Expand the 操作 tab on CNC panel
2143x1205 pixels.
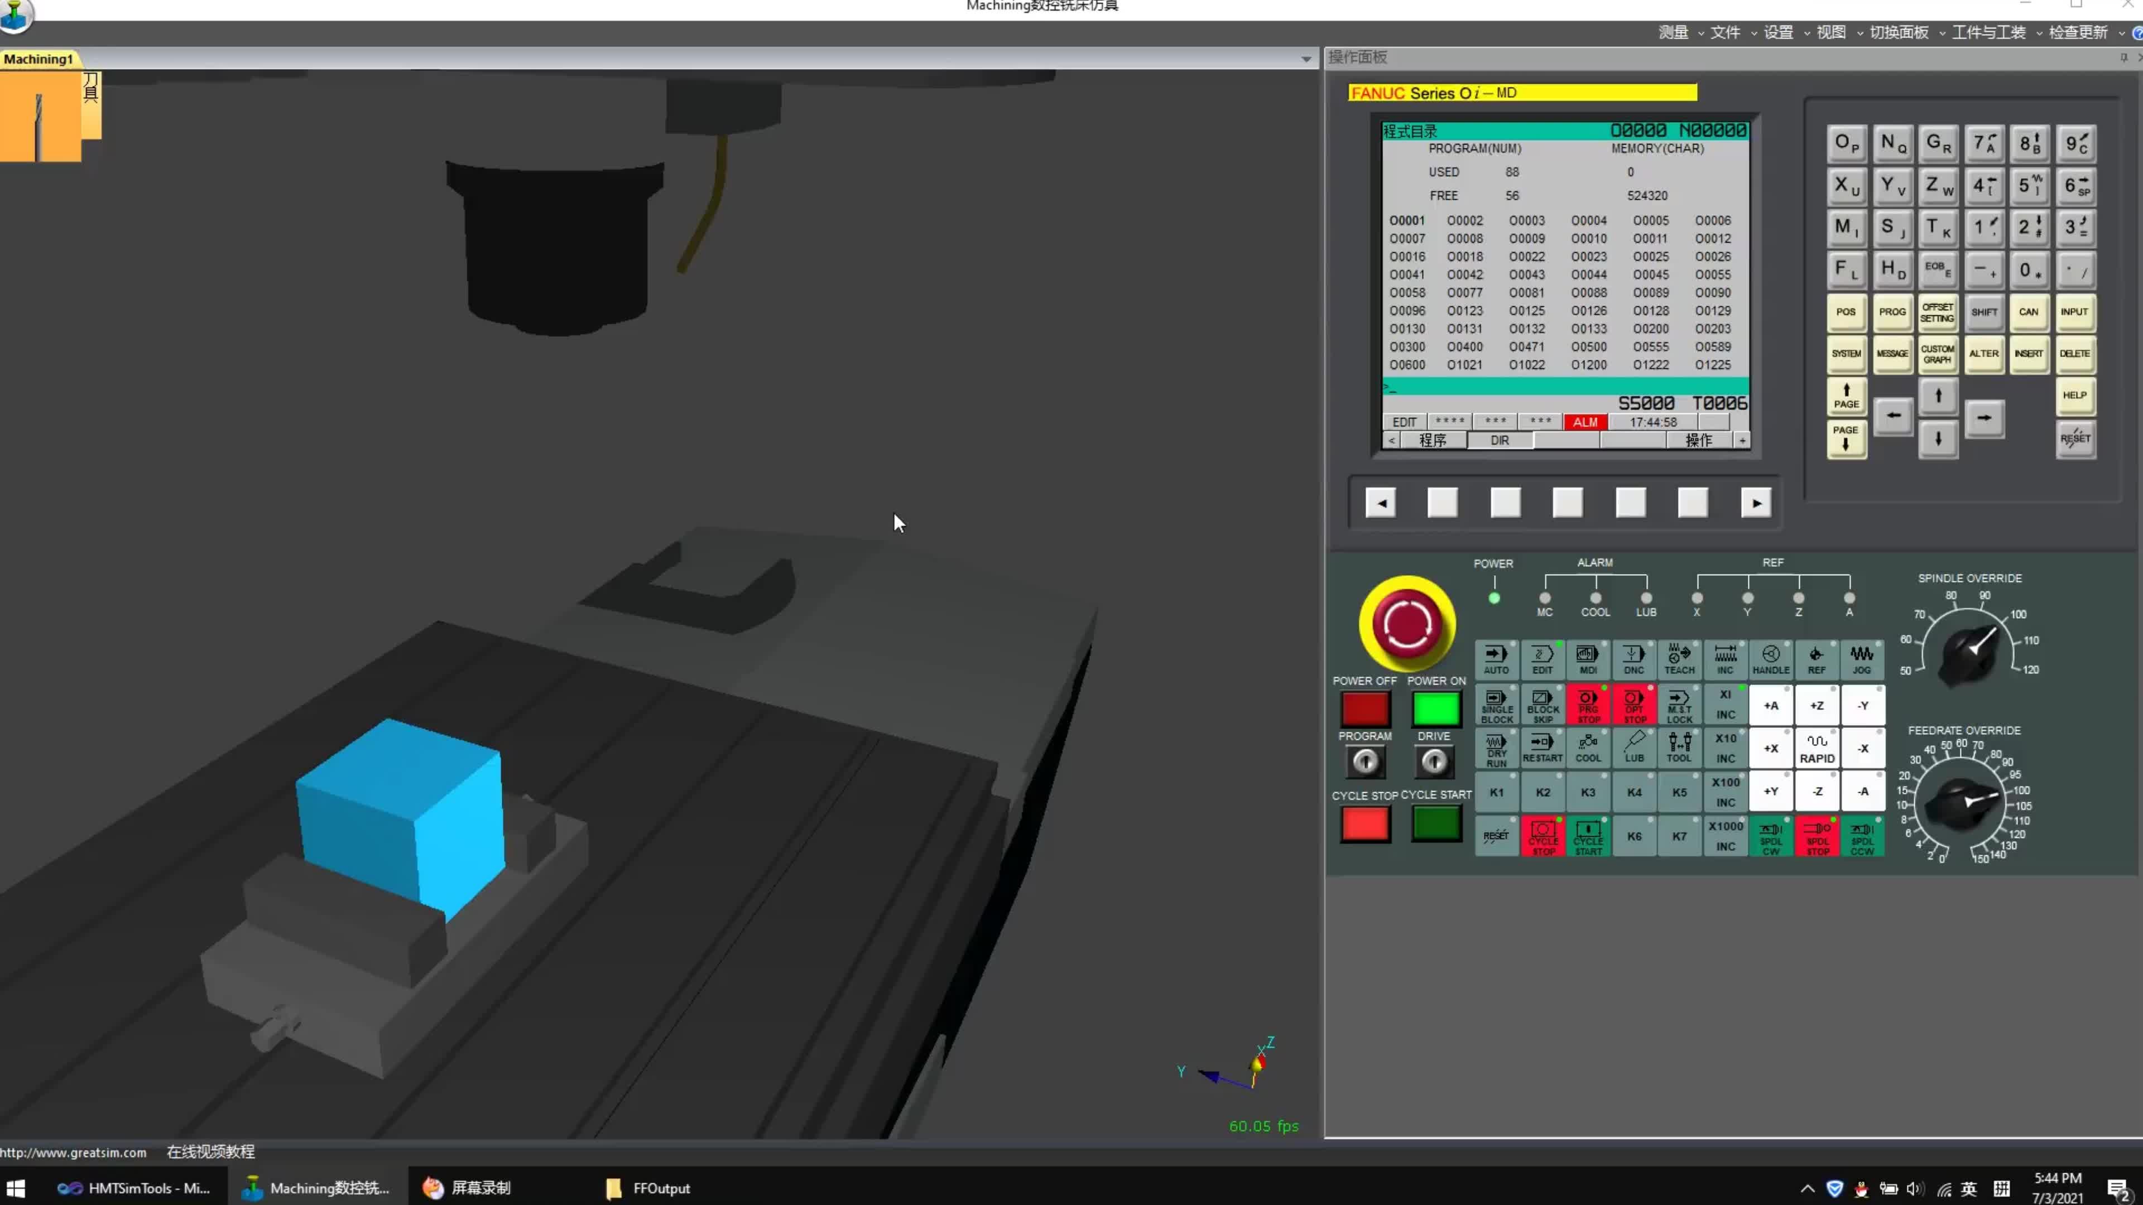pos(1699,440)
